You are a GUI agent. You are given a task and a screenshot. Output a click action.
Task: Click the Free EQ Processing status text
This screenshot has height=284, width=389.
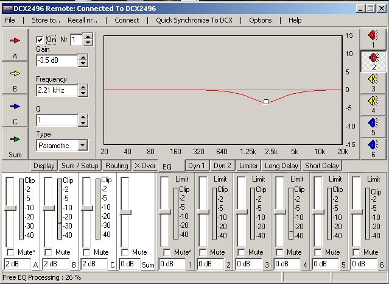[x=41, y=277]
